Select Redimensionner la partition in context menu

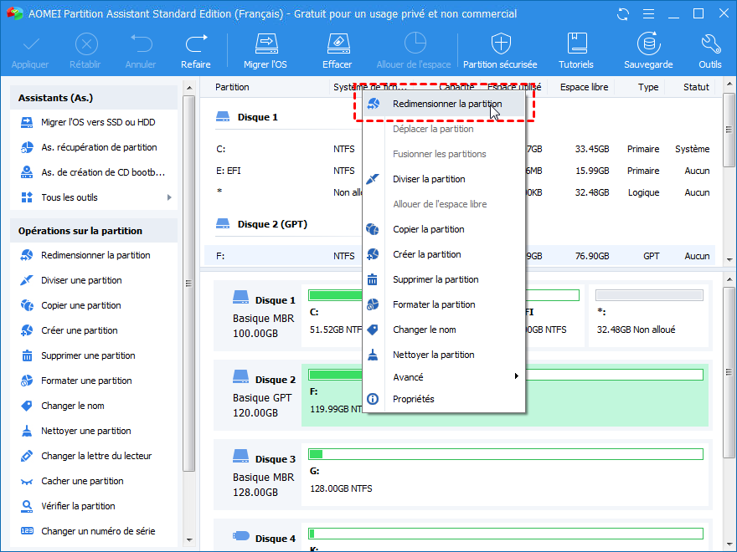pyautogui.click(x=446, y=104)
